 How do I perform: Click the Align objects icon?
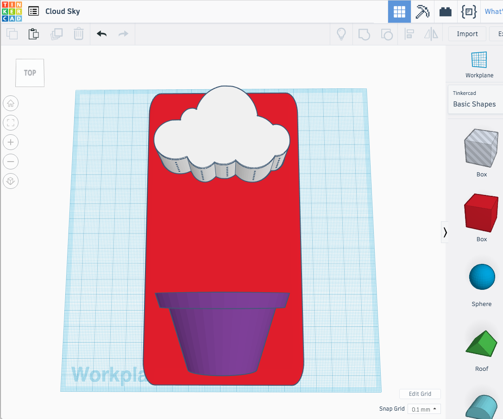click(x=409, y=34)
